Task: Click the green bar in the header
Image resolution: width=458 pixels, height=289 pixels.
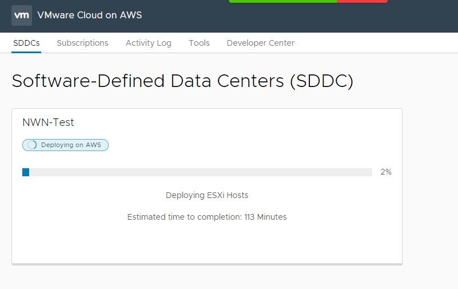Action: coord(282,1)
